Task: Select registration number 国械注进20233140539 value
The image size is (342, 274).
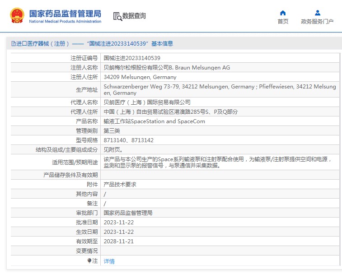Action: point(132,58)
